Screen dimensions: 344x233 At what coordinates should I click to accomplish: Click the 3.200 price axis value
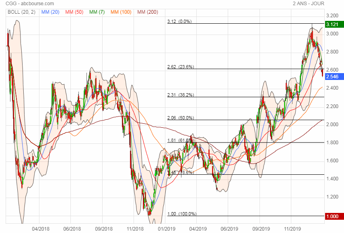pos(332,16)
